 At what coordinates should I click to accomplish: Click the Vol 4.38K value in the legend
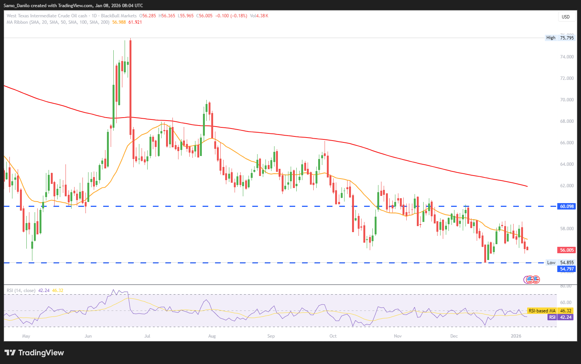click(259, 16)
